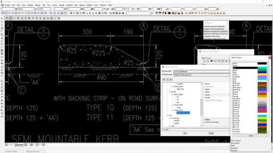Choose Subgrade create tin(s) menu entry
This screenshot has height=153, width=273.
(x=212, y=37)
